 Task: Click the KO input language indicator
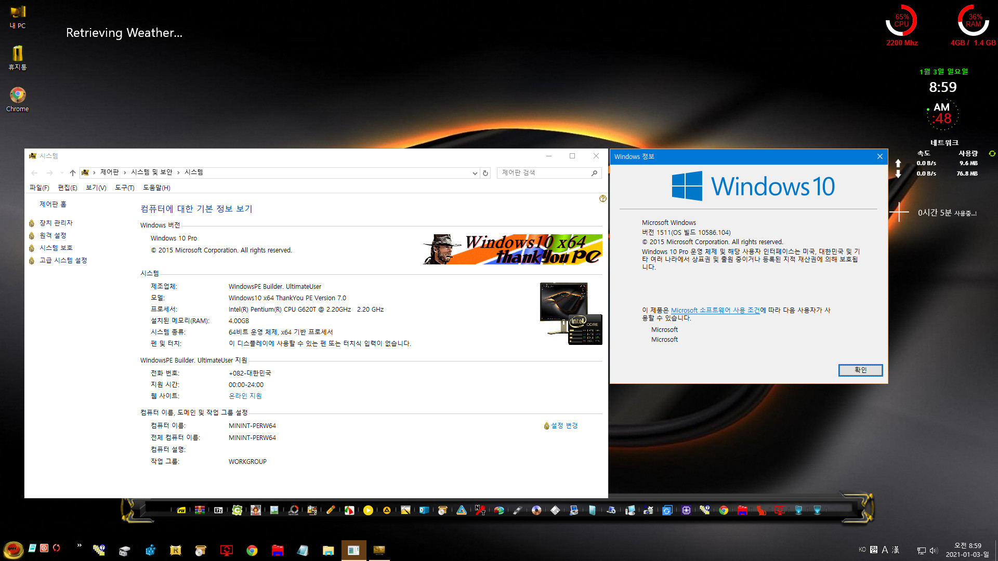pyautogui.click(x=862, y=550)
